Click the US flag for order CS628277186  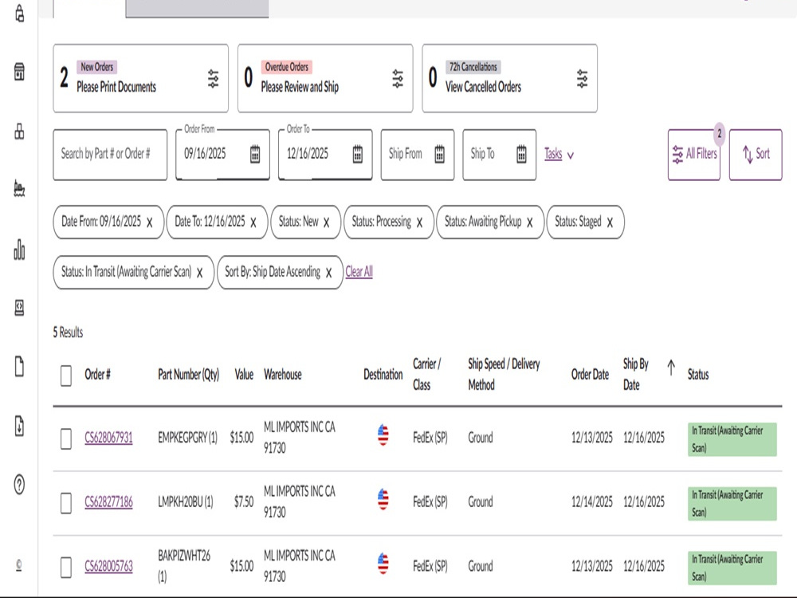383,499
